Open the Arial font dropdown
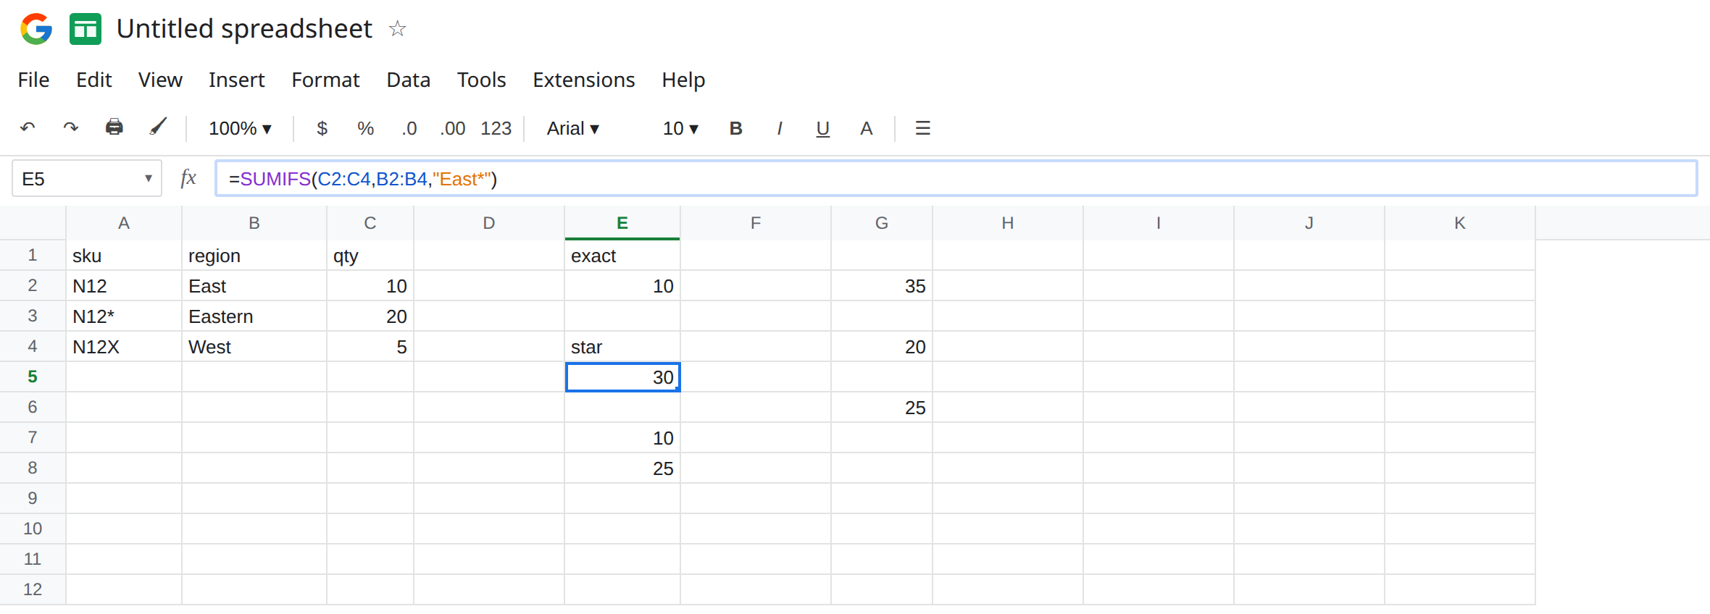Viewport: 1710px width, 614px height. (x=573, y=128)
